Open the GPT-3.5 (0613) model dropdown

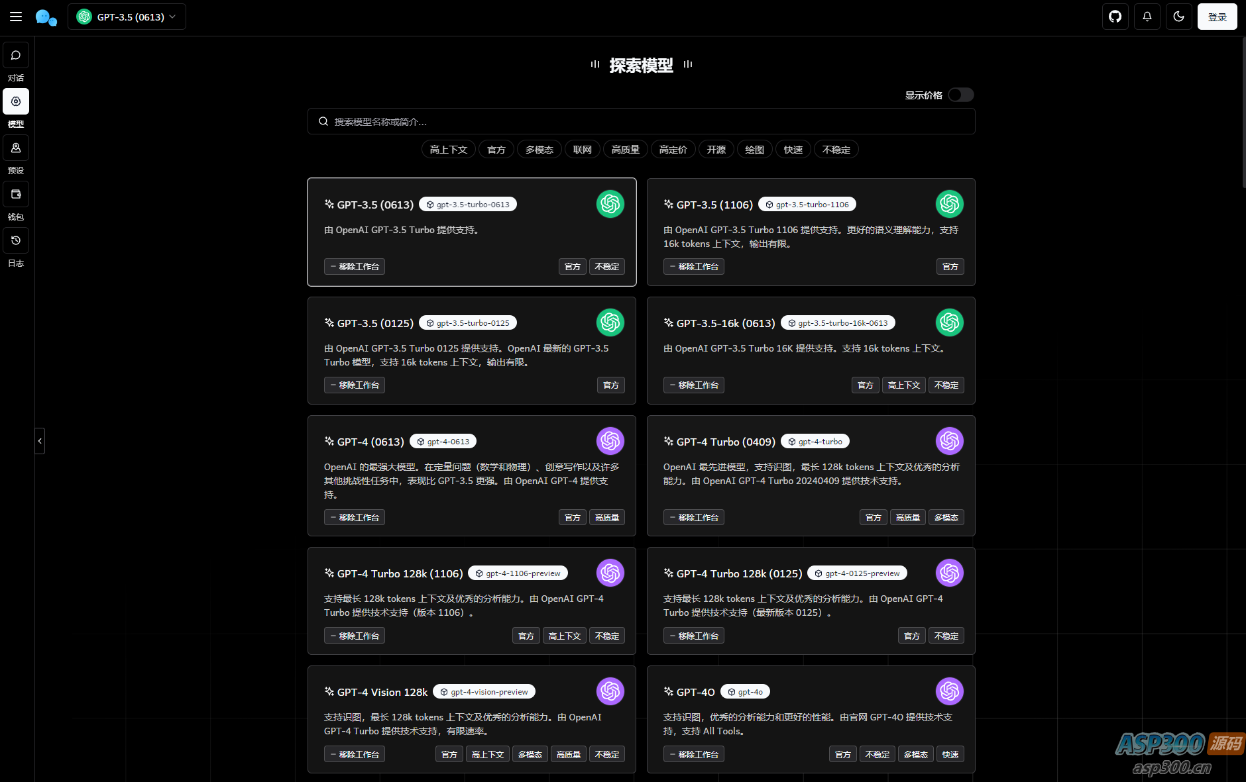127,17
